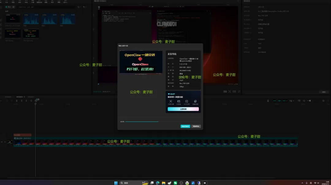Toggle the second teal link icon
This screenshot has width=331, height=185.
point(279,101)
